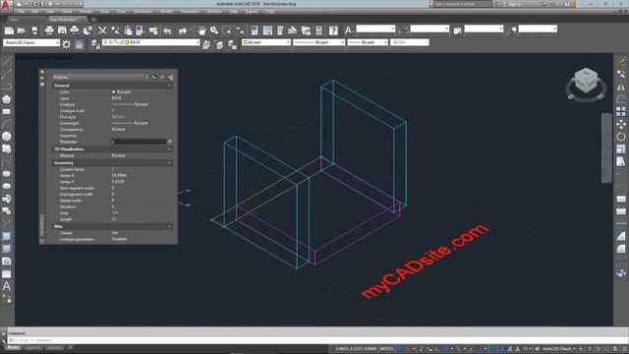Click the application menu A button
This screenshot has height=354, width=629.
point(6,5)
